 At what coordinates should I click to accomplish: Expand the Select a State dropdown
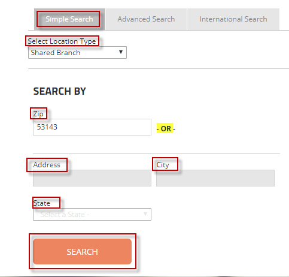[92, 215]
